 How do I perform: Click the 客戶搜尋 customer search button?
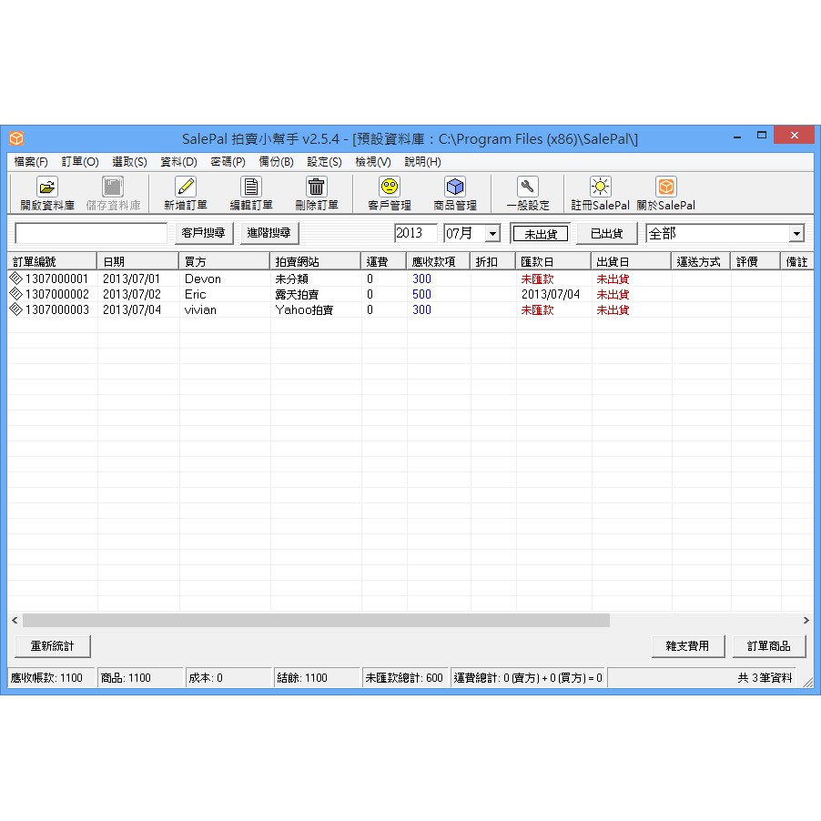point(204,234)
